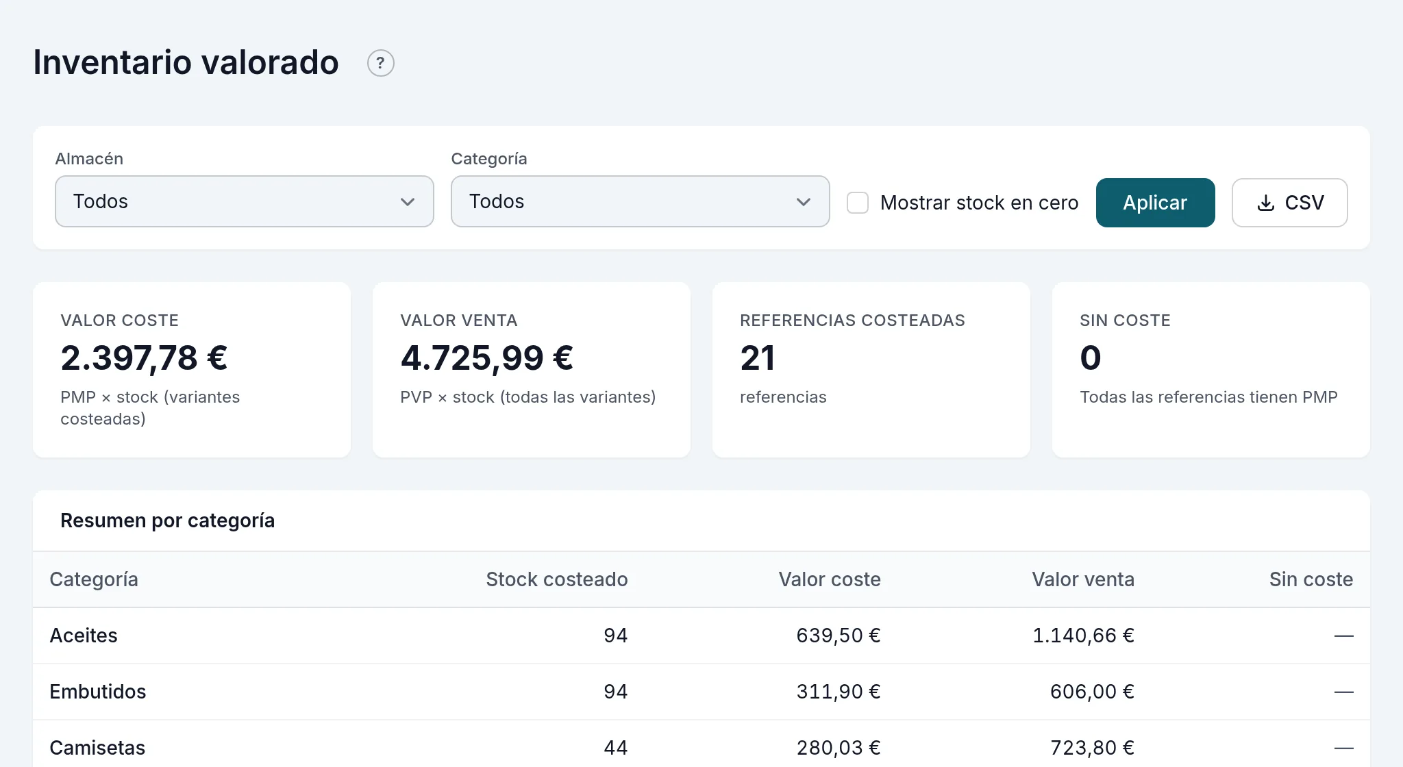
Task: Click the Sin coste value 0
Action: pyautogui.click(x=1091, y=357)
